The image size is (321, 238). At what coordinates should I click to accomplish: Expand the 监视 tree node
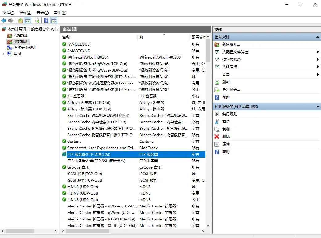[x=3, y=54]
